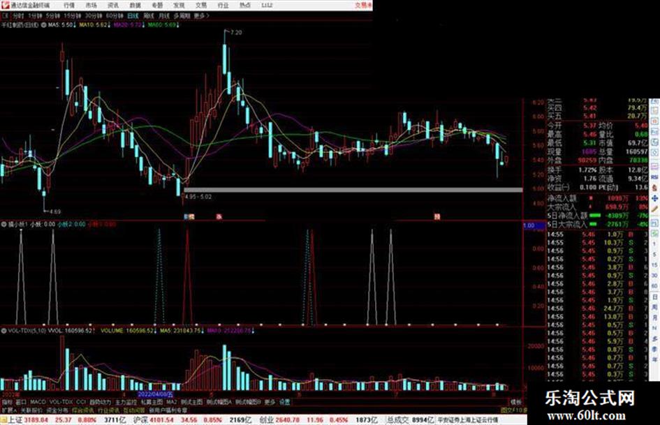This screenshot has height=425, width=660.
Task: Click the blue cross-arrows icon in right toolbar
Action: 654,199
